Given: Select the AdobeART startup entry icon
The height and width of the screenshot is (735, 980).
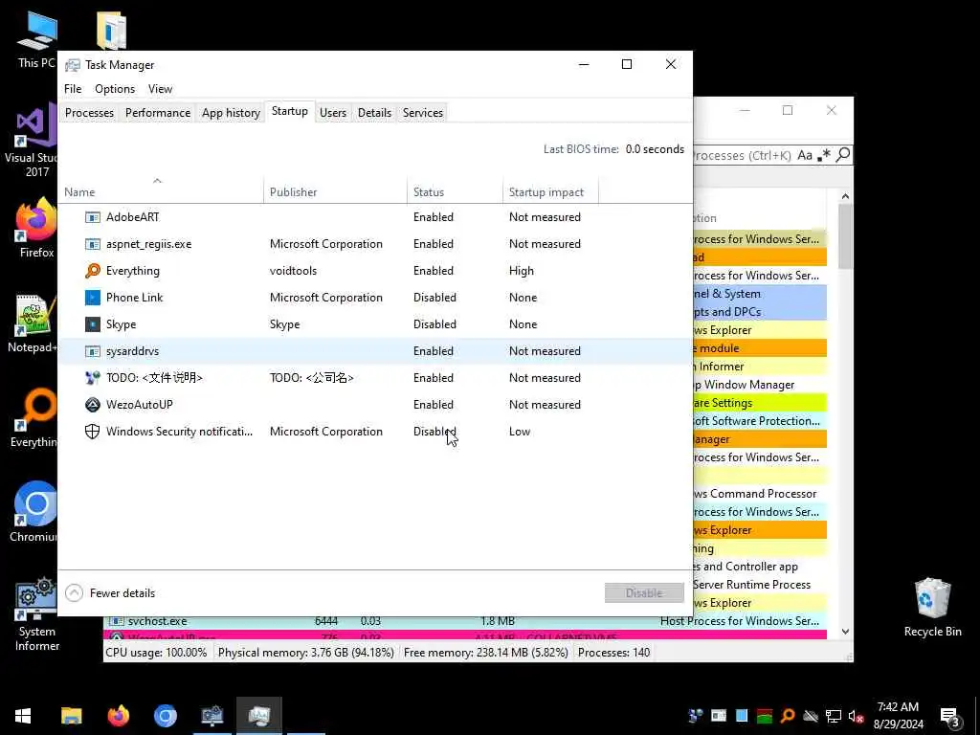Looking at the screenshot, I should (93, 217).
